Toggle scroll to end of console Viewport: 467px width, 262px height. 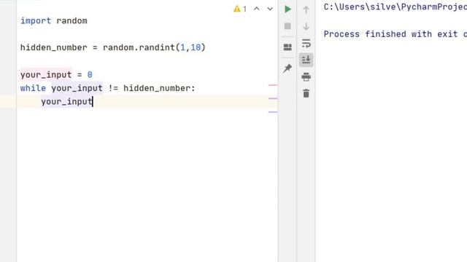(306, 60)
